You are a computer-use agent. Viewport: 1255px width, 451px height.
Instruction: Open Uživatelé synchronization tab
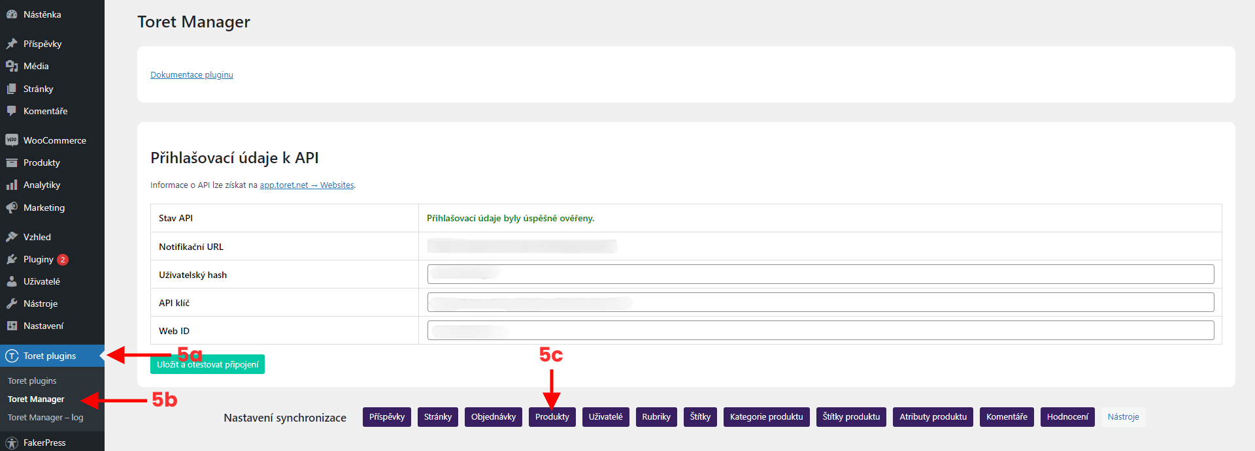click(606, 417)
